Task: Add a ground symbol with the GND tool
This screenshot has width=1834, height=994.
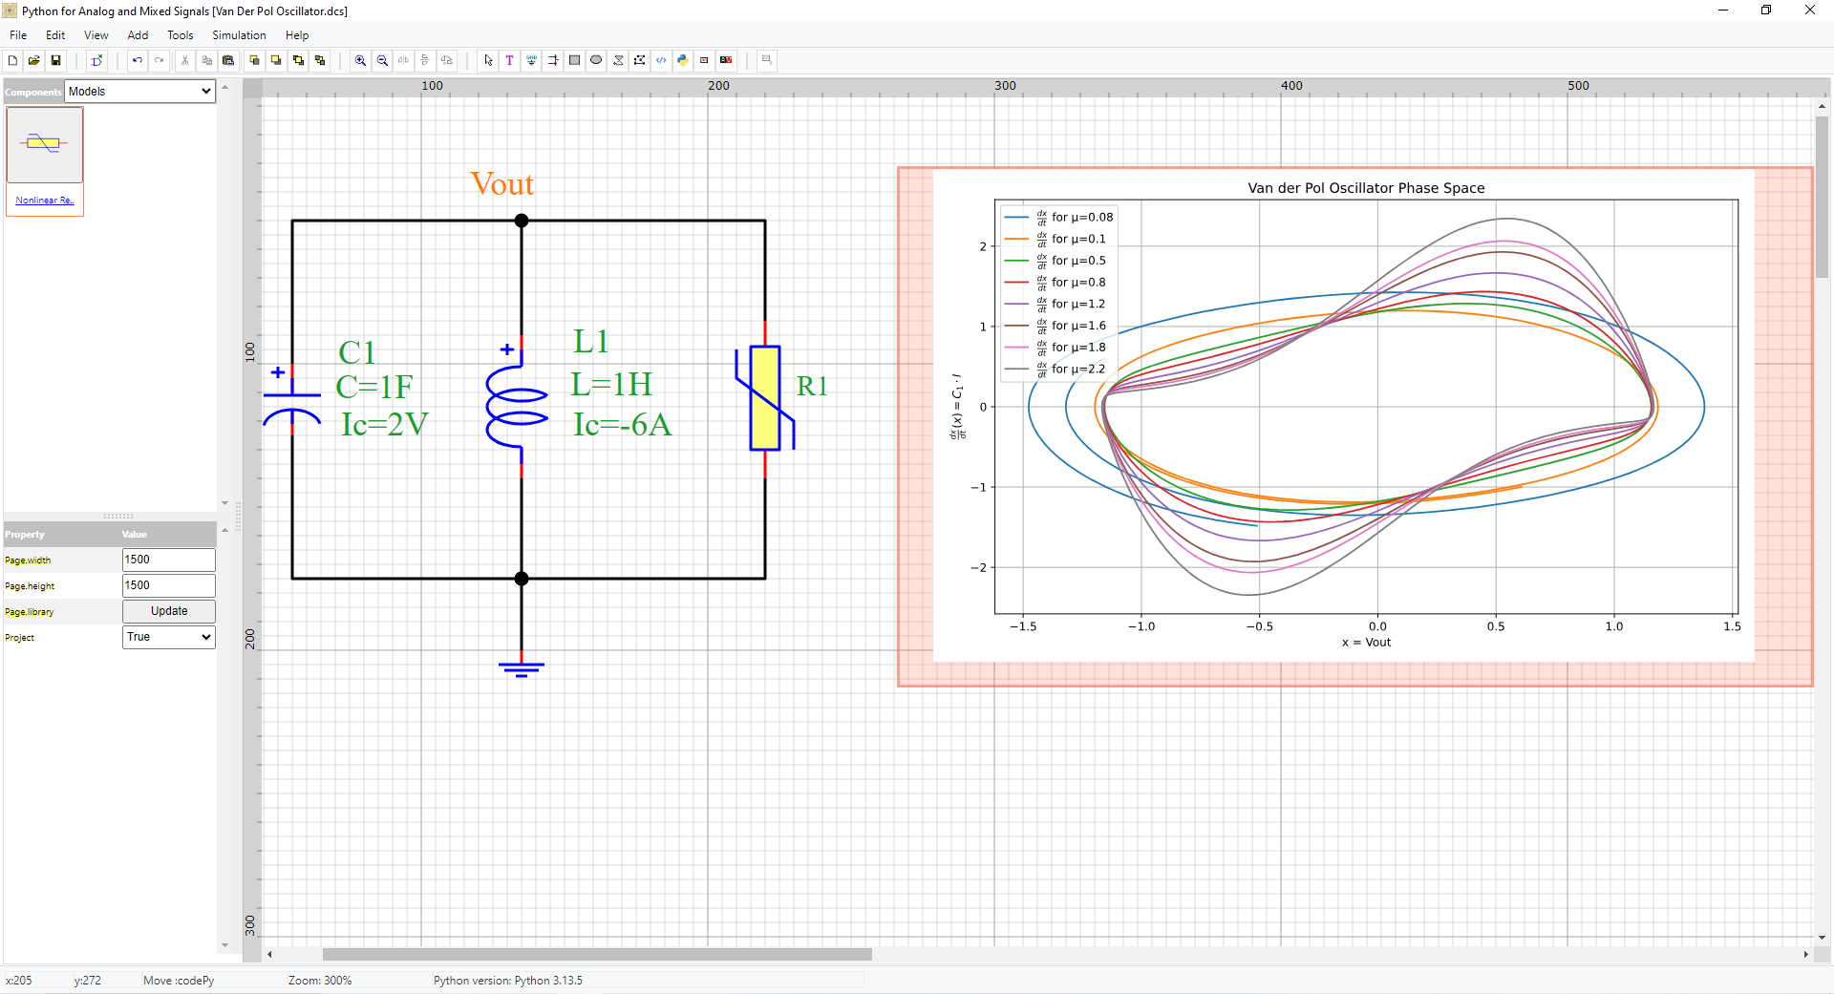Action: click(532, 60)
